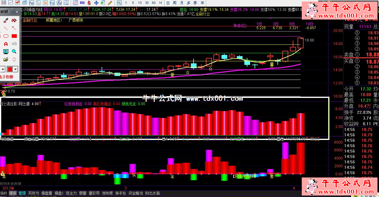Screen dimensions: 379x197
Task: Select the filled red rectangle tool
Action: pos(14,36)
